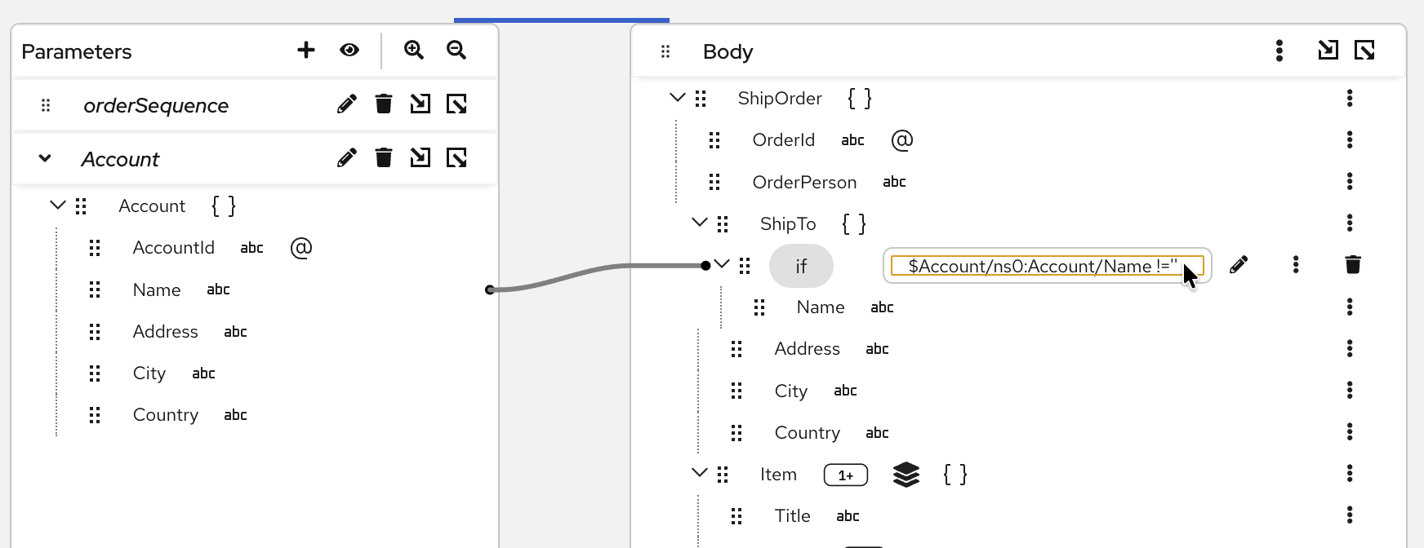Open the Body panel kebab menu

[1279, 51]
